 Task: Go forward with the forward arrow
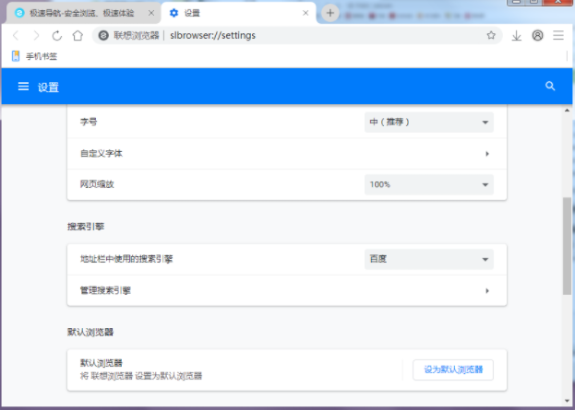click(x=36, y=36)
